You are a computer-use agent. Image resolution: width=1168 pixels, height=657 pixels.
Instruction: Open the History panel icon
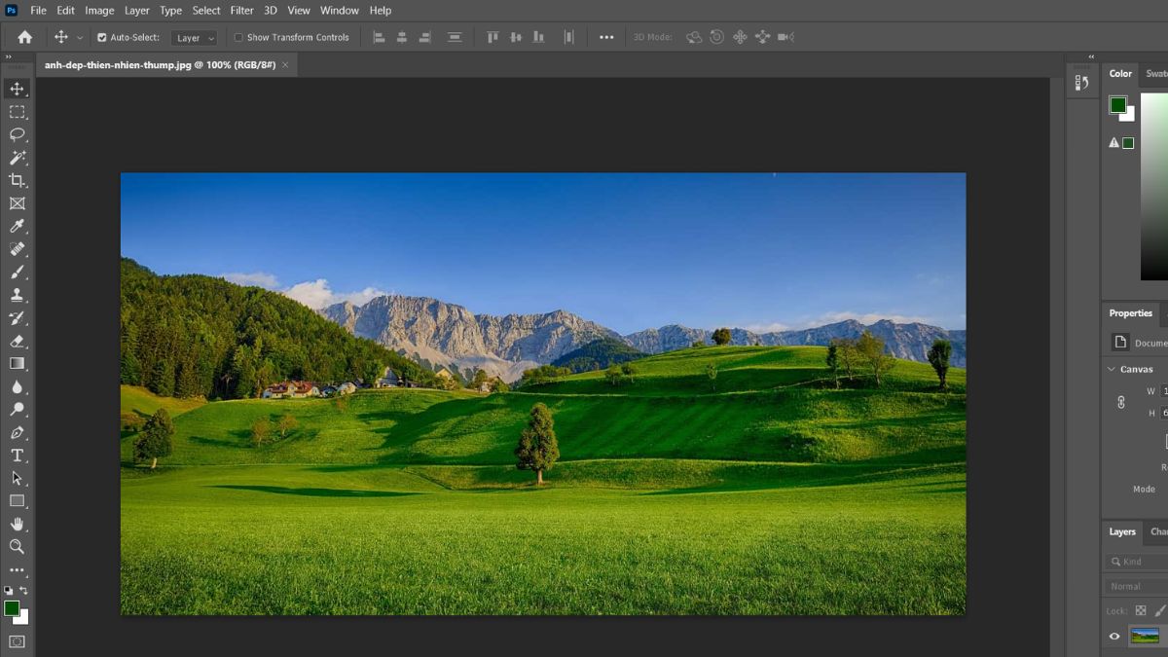tap(1082, 83)
